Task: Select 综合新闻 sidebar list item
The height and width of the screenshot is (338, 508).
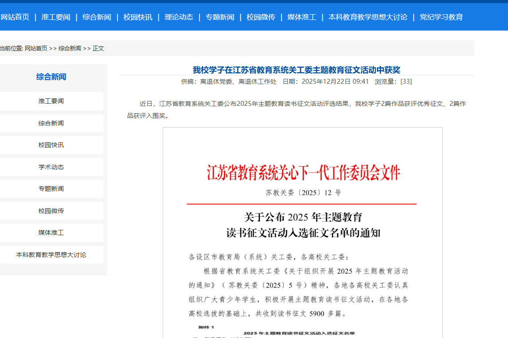Action: [x=51, y=123]
